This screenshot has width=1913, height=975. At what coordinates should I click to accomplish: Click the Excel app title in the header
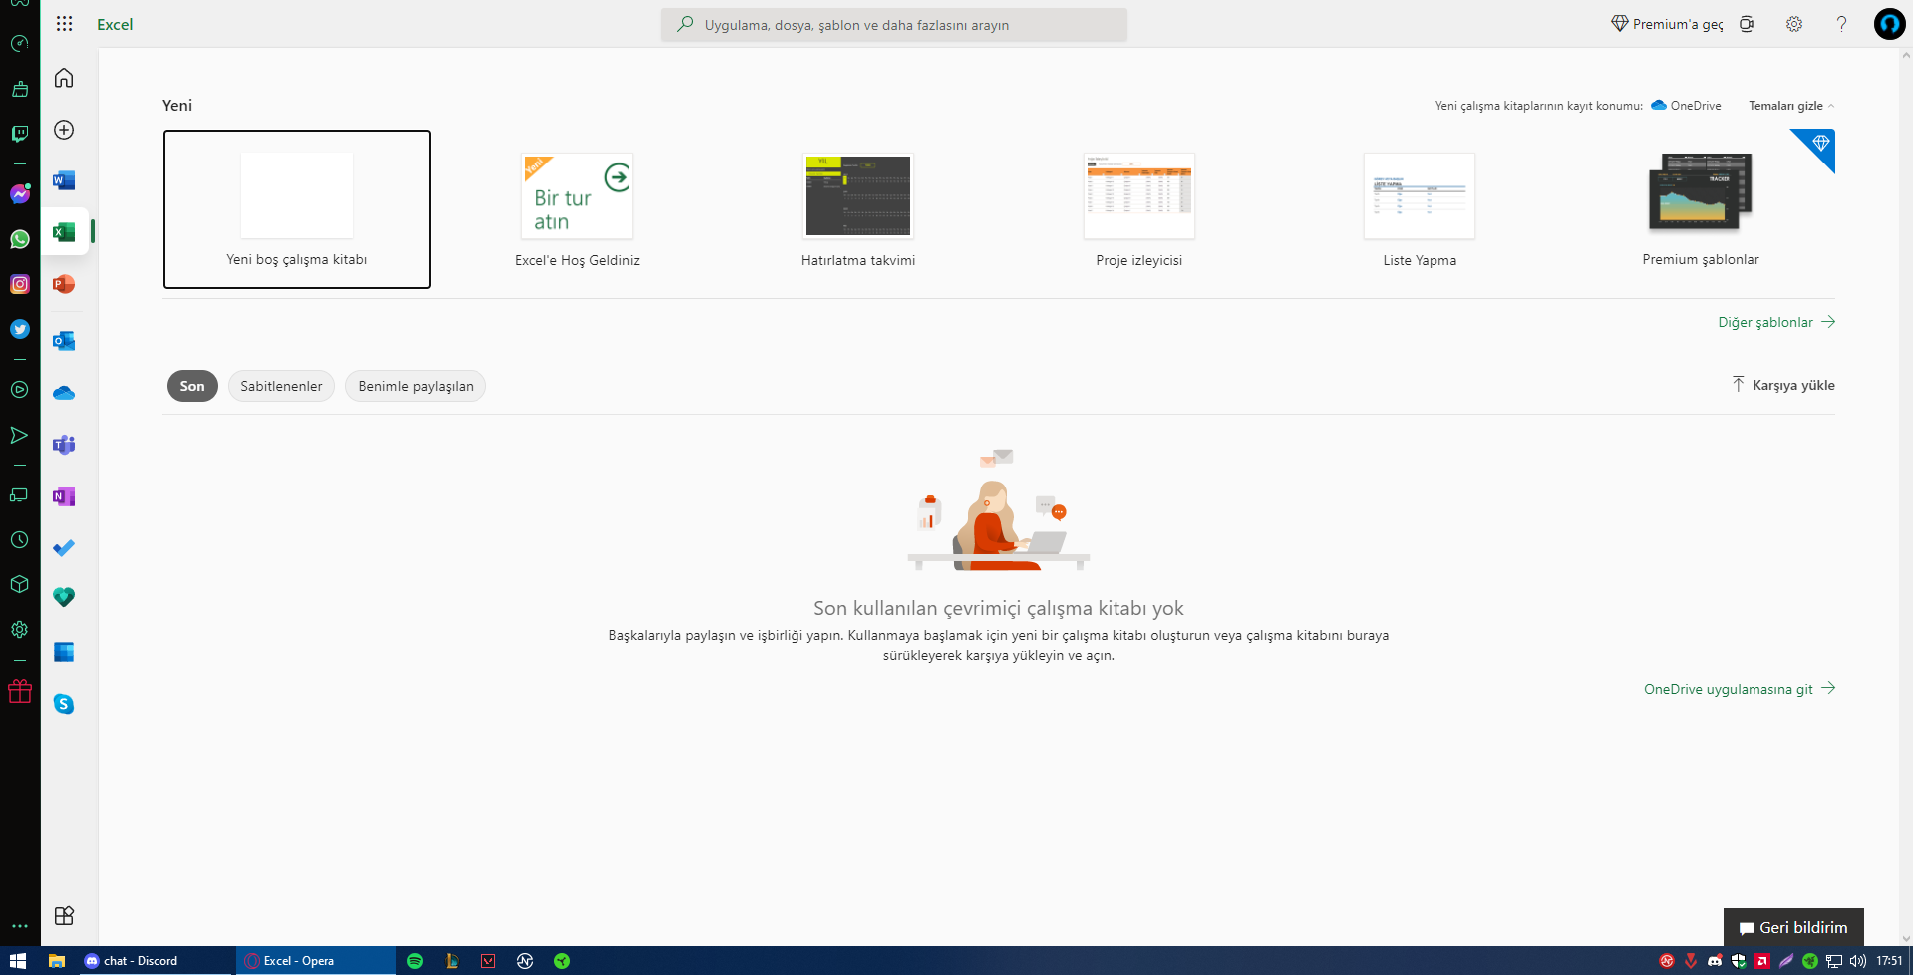click(115, 24)
